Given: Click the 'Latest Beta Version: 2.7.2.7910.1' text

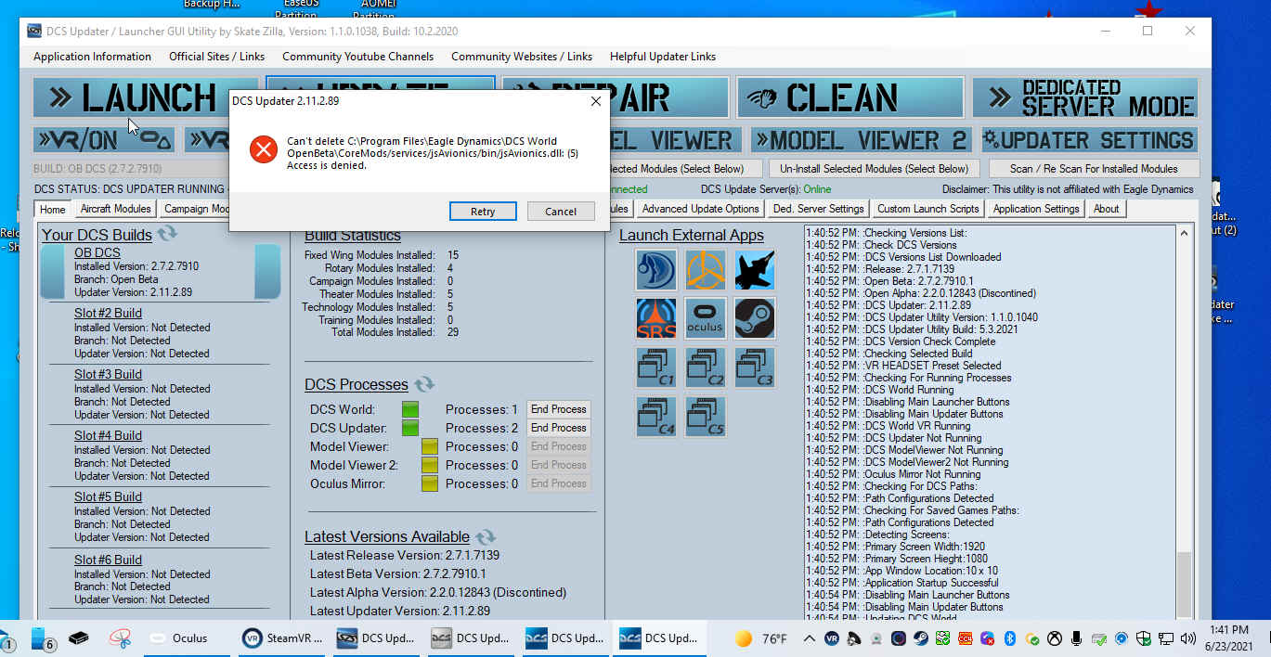Looking at the screenshot, I should coord(397,574).
